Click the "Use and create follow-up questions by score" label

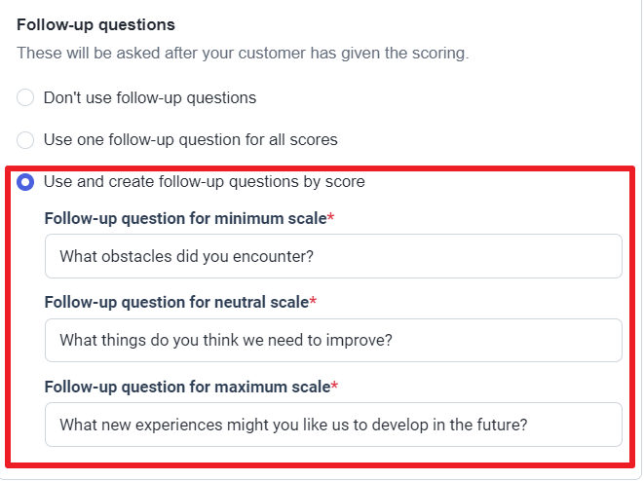click(205, 182)
